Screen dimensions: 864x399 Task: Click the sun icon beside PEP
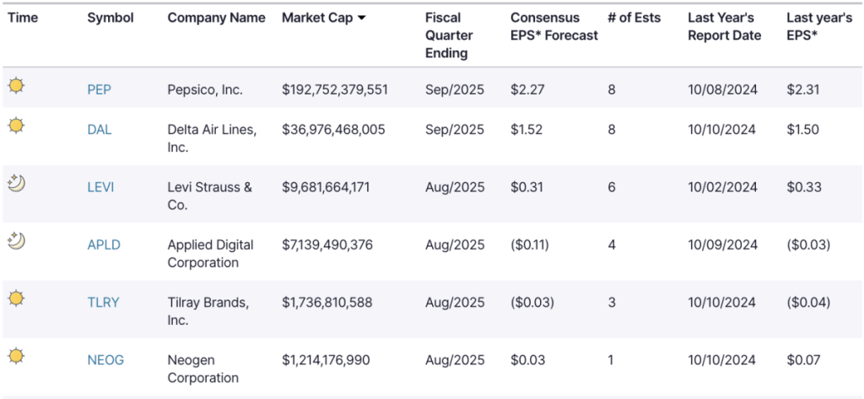point(16,84)
